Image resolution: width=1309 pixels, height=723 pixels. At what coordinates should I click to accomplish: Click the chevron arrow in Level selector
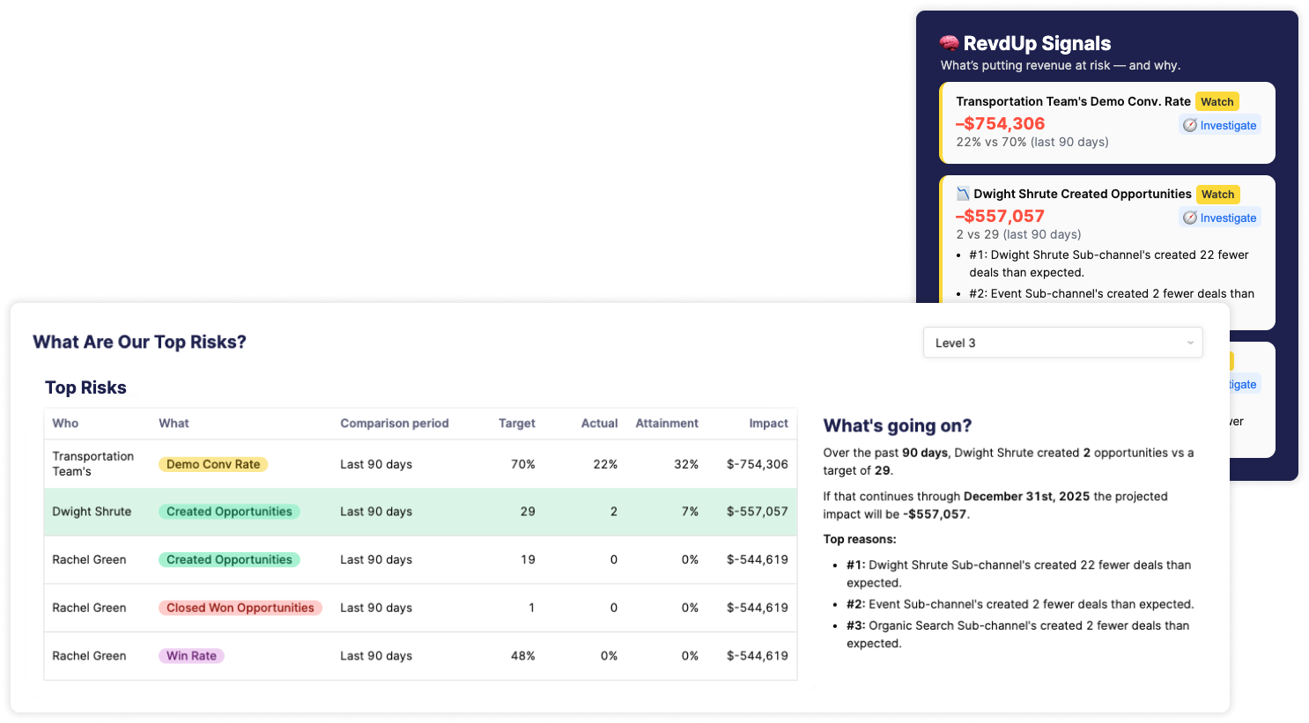point(1190,343)
